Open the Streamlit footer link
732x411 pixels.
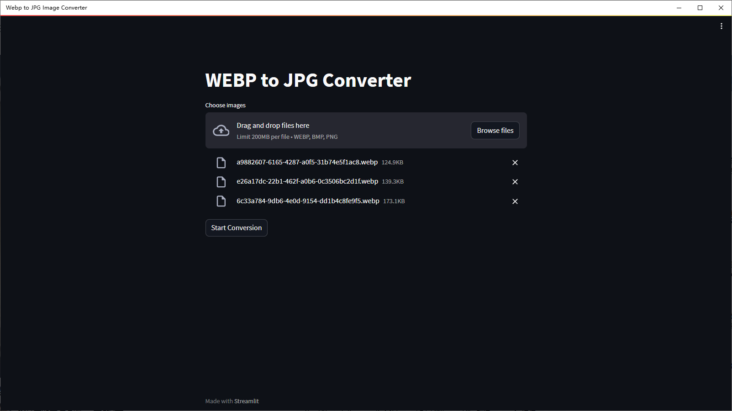click(x=247, y=401)
